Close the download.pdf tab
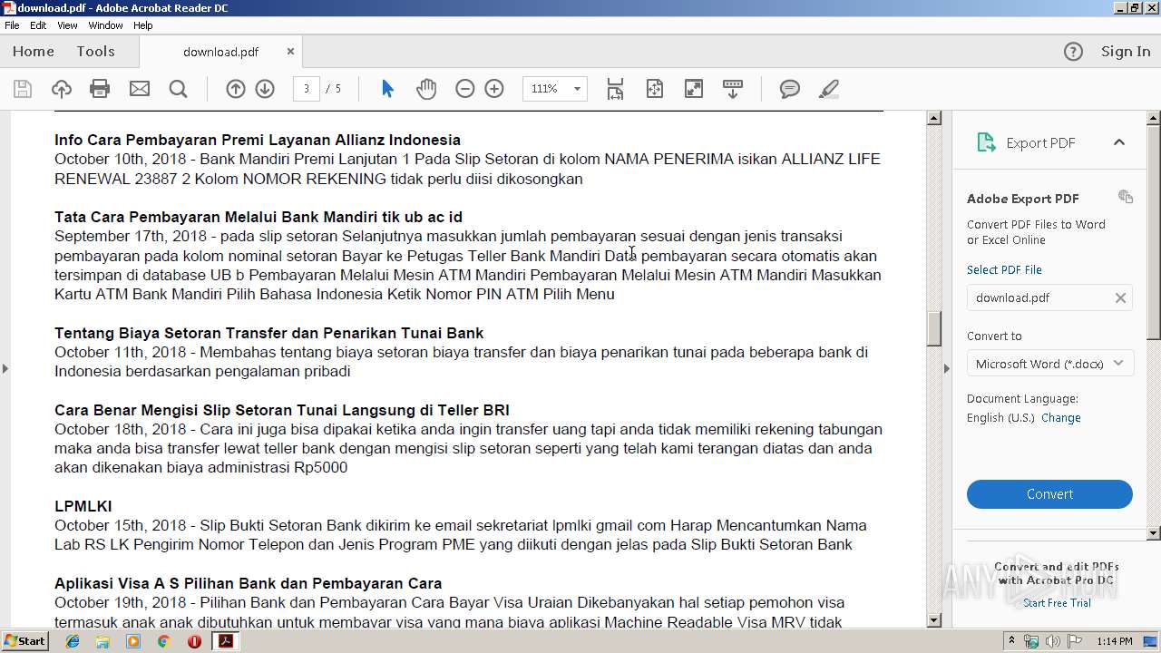The image size is (1161, 653). (x=290, y=52)
